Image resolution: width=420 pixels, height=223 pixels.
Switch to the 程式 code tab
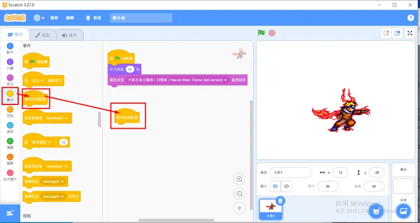[15, 35]
